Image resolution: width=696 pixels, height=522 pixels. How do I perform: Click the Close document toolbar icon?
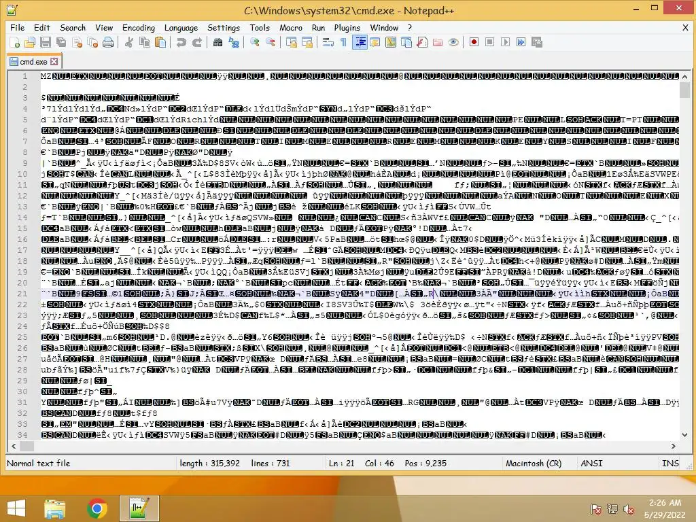coord(77,42)
